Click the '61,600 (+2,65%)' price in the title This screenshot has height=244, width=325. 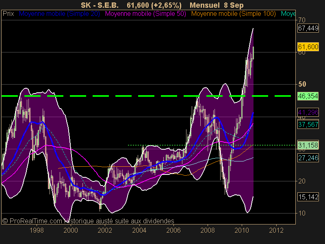point(154,5)
